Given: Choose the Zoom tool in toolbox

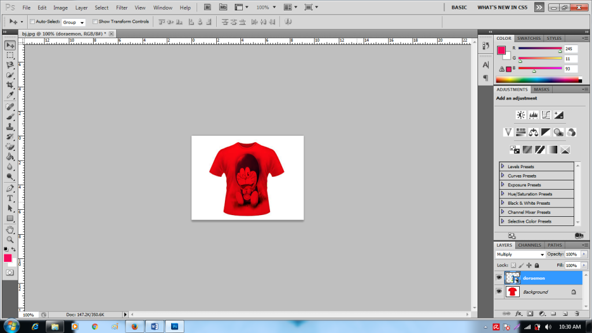Looking at the screenshot, I should pos(10,239).
